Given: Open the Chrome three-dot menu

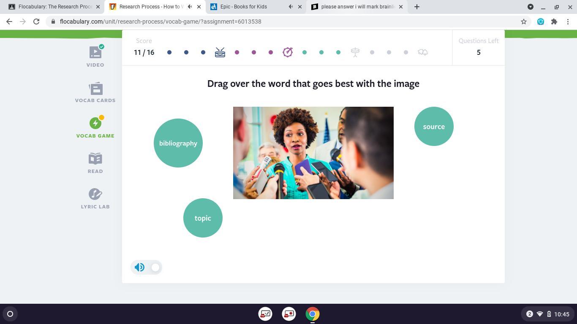Looking at the screenshot, I should [x=568, y=22].
